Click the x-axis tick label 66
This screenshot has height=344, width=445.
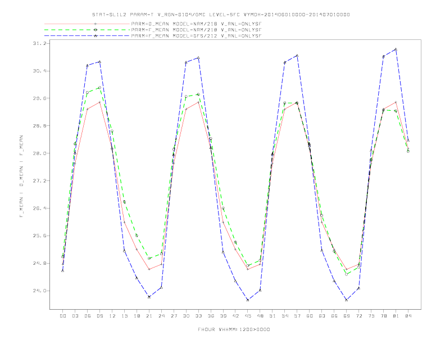(334, 316)
